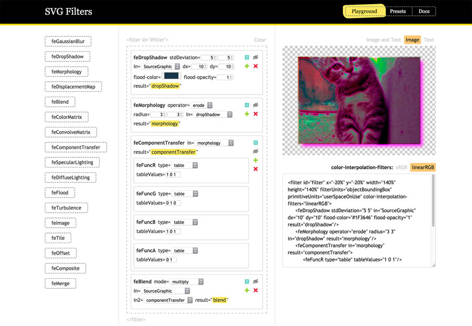
Task: Open docs icon for feDropShadow primitive
Action: coord(247,57)
